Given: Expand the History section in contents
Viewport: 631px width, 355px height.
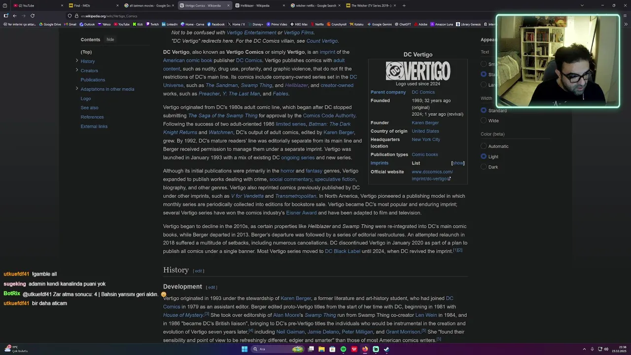Looking at the screenshot, I should tap(77, 61).
